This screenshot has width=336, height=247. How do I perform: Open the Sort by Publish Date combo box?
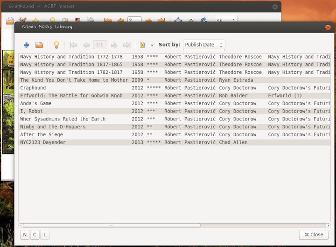click(204, 45)
